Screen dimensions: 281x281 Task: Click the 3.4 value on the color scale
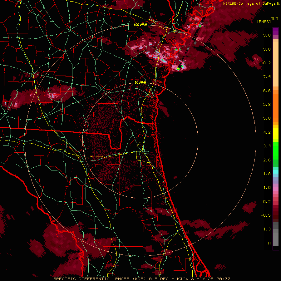point(267,146)
